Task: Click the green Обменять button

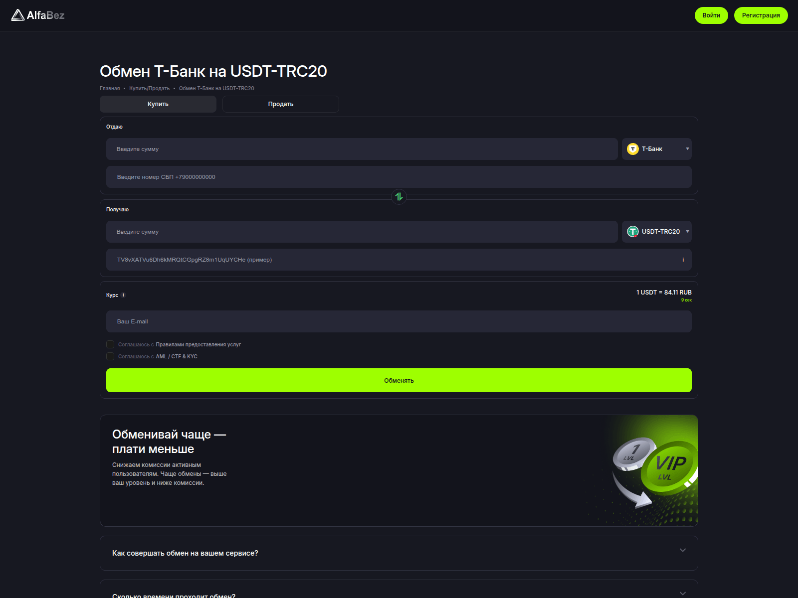Action: [x=399, y=380]
